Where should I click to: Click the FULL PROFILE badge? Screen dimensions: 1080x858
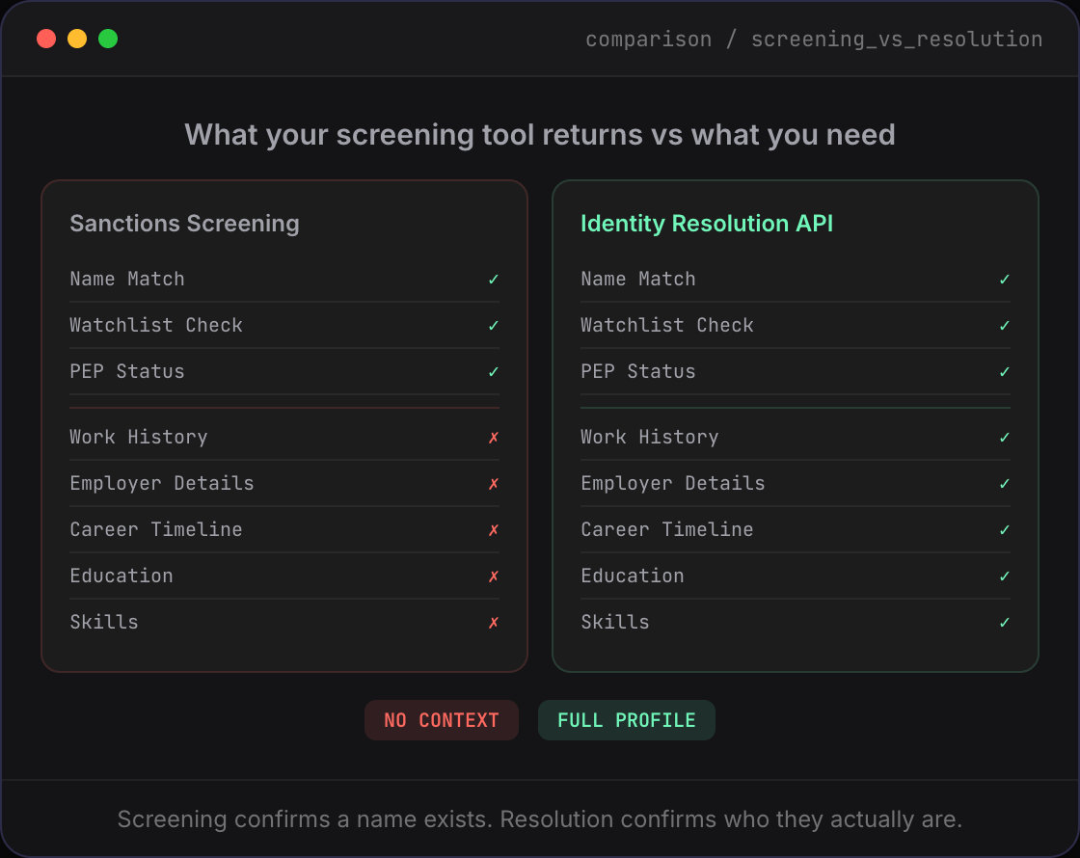click(627, 720)
